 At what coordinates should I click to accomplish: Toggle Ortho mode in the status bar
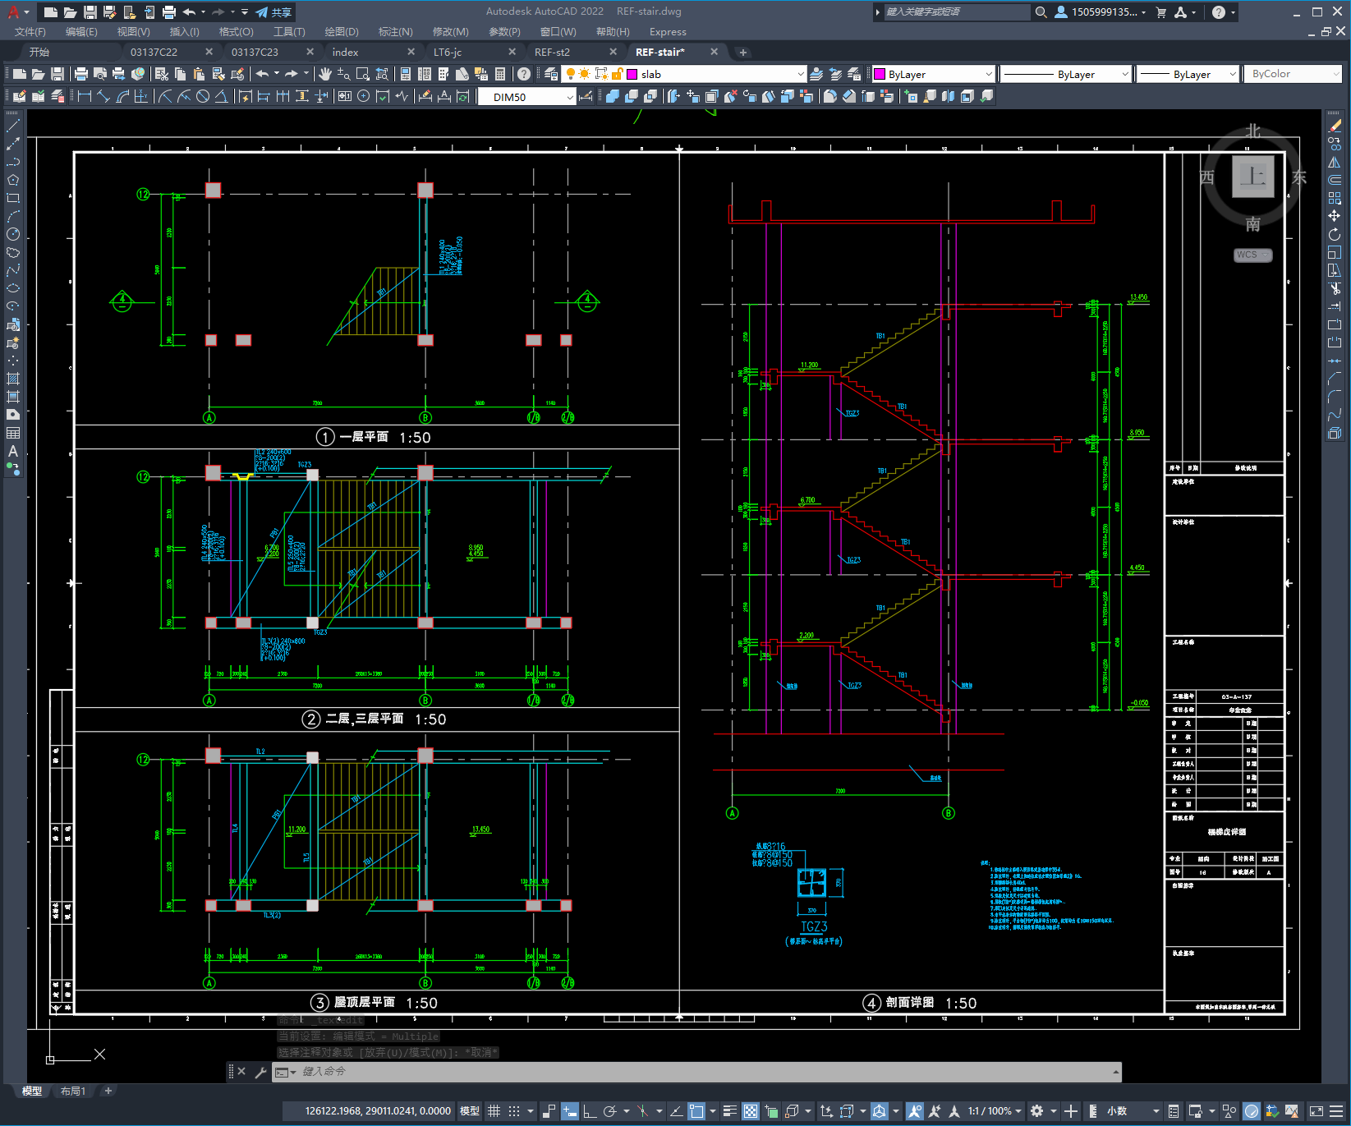tap(590, 1111)
